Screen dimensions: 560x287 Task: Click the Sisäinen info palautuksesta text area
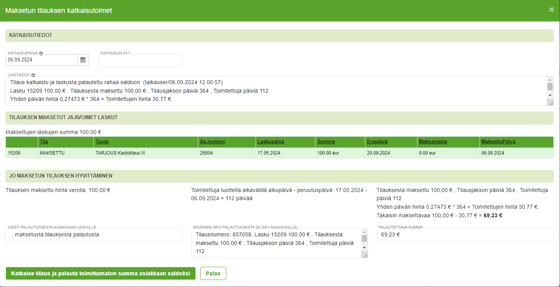pyautogui.click(x=276, y=243)
